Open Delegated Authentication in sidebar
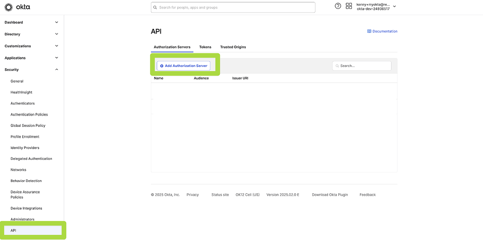This screenshot has width=483, height=240. coord(31,159)
